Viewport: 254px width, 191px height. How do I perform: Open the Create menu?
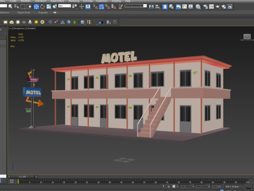[x=13, y=1]
